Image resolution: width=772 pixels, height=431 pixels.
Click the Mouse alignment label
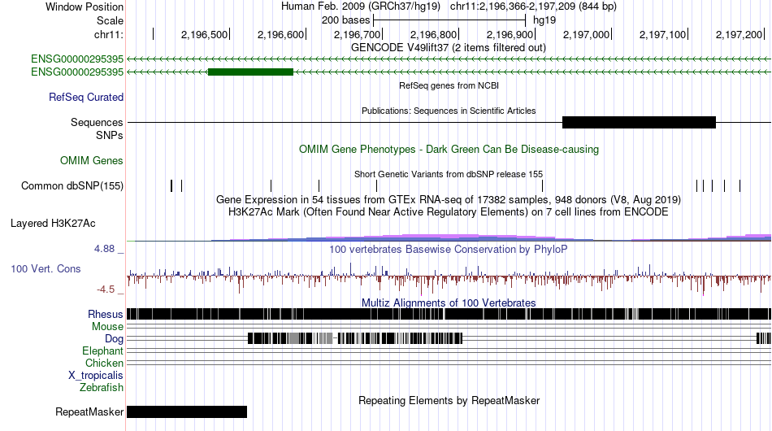[107, 327]
